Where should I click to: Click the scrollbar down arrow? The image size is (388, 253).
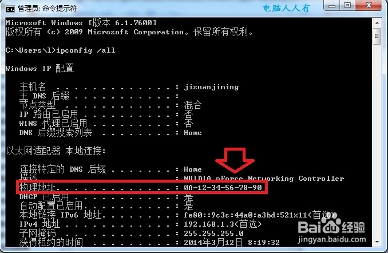(377, 242)
